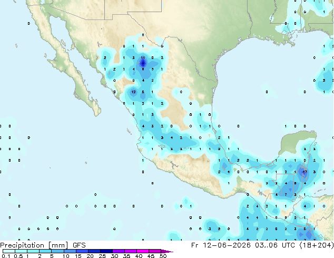
Task: Click the 0.5–1 mm legend color swatch
Action: [21, 251]
